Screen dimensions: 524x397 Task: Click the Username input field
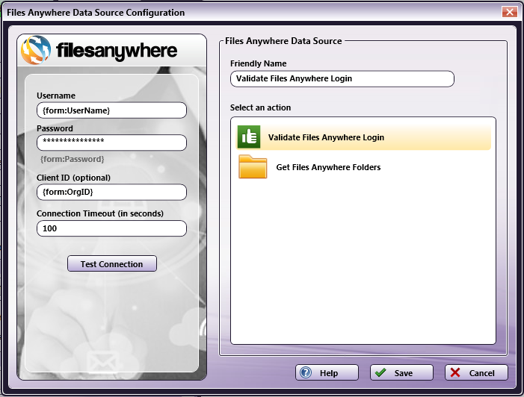point(111,110)
